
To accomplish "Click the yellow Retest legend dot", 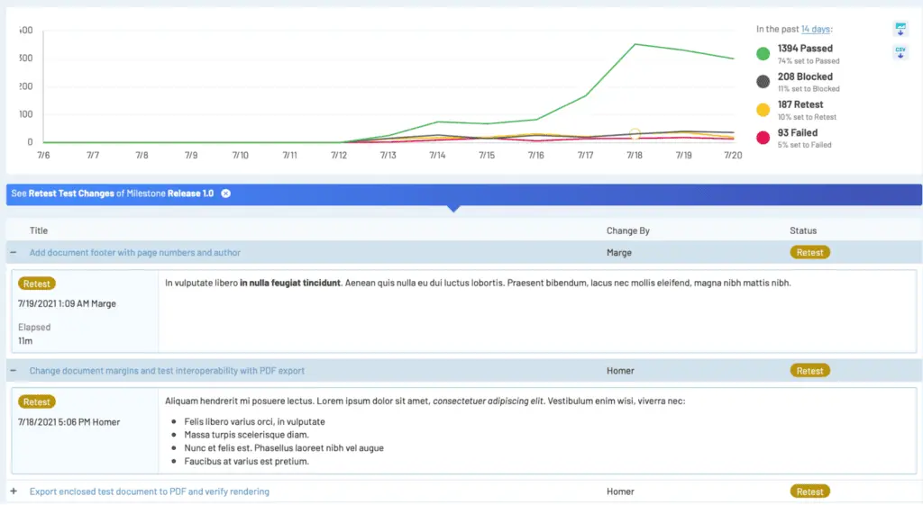I will (x=763, y=109).
